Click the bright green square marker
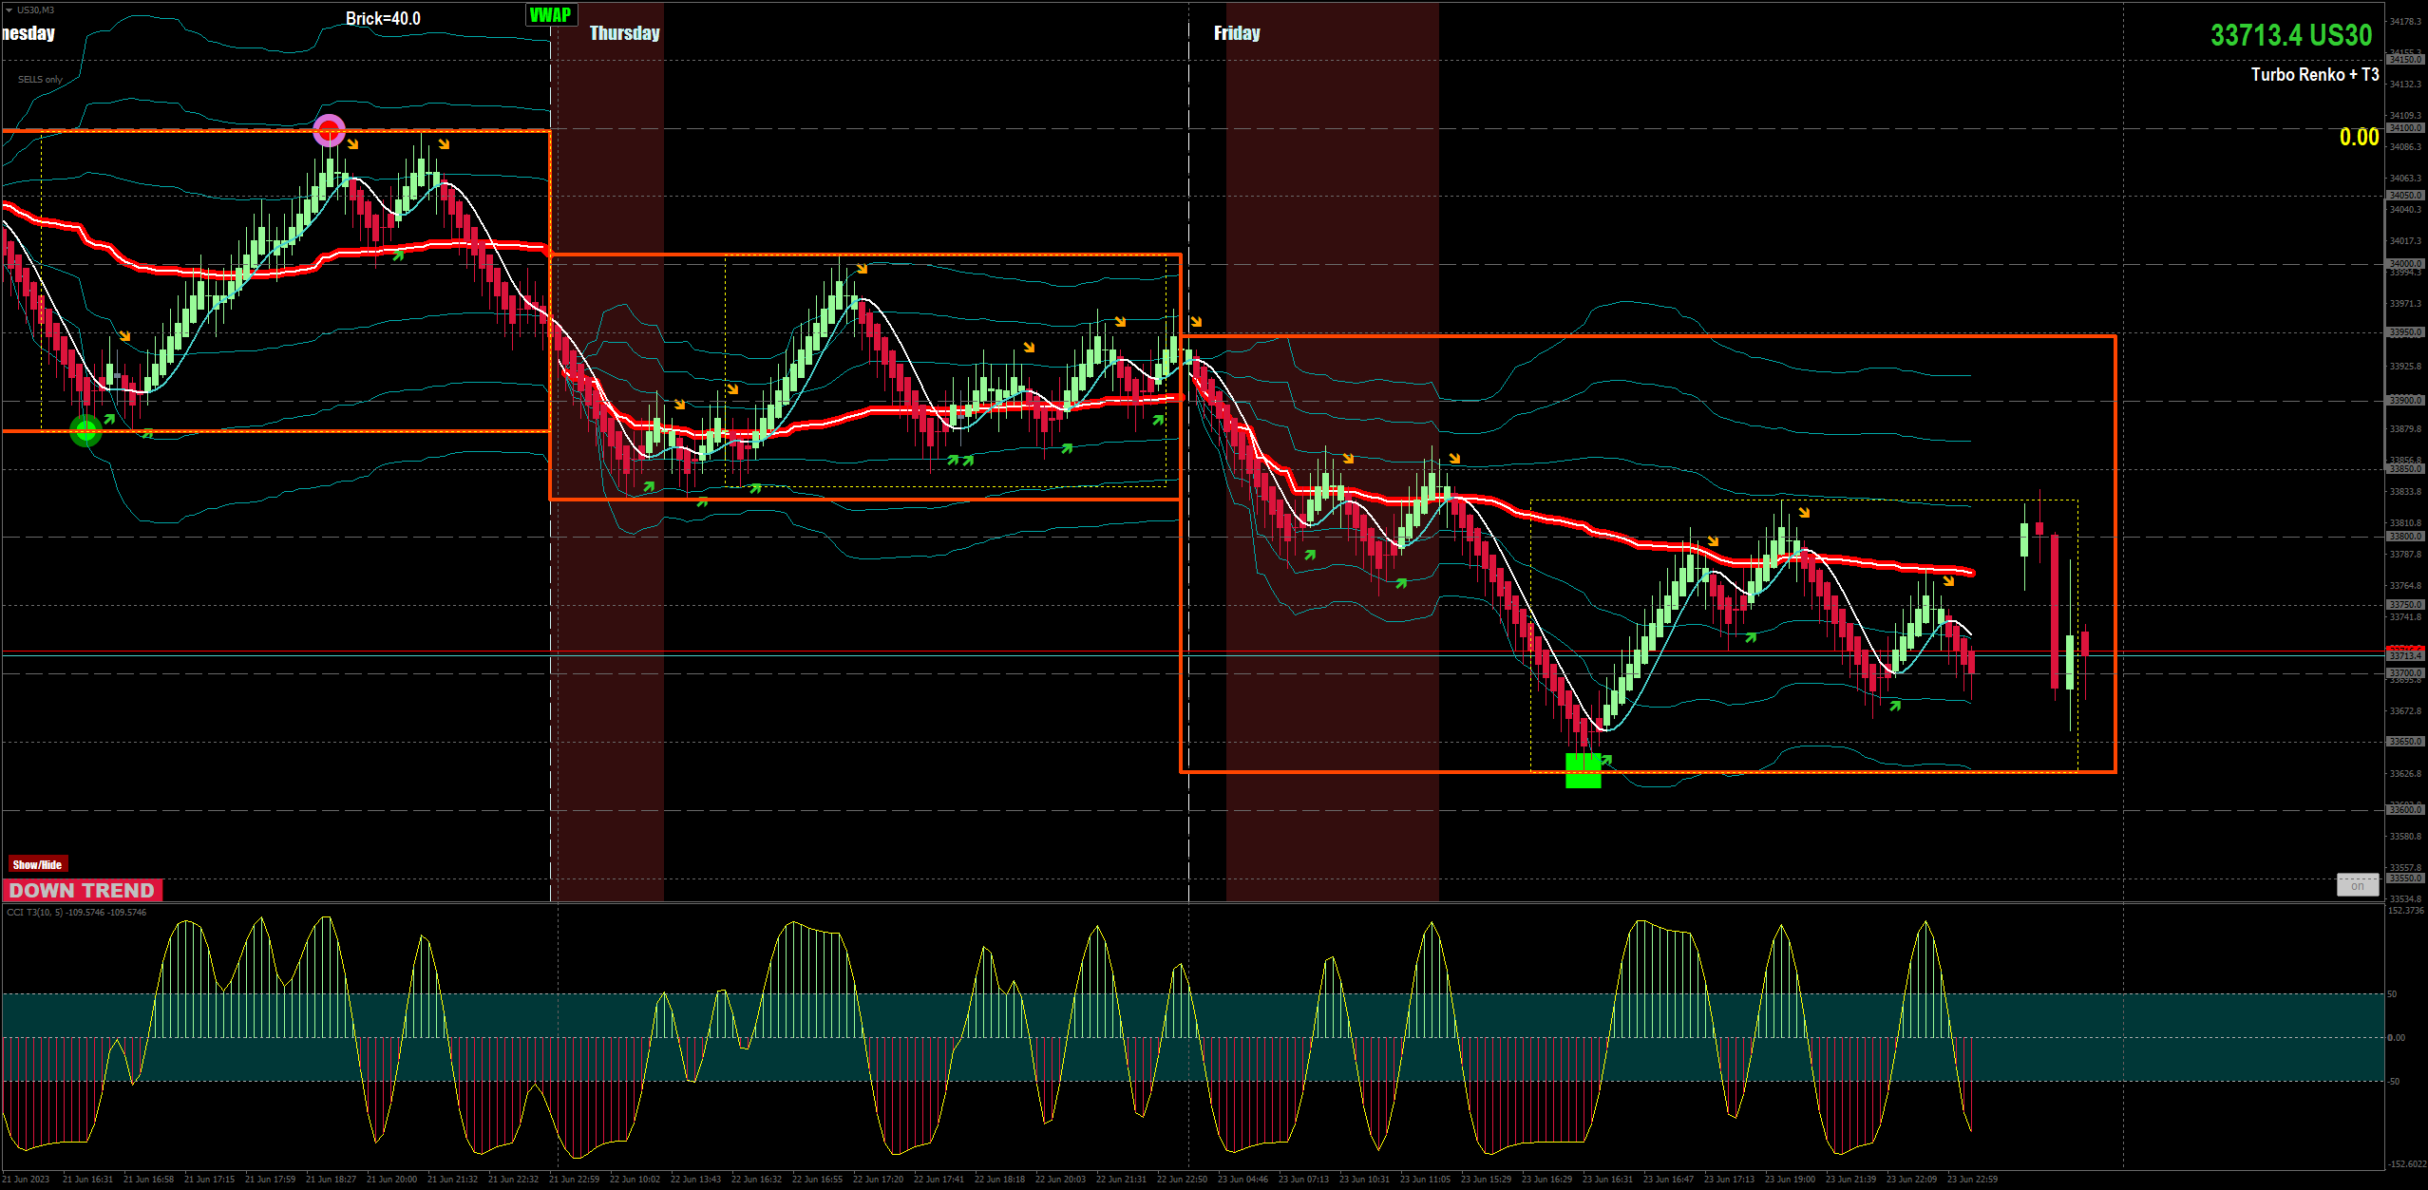This screenshot has height=1190, width=2428. point(1583,770)
